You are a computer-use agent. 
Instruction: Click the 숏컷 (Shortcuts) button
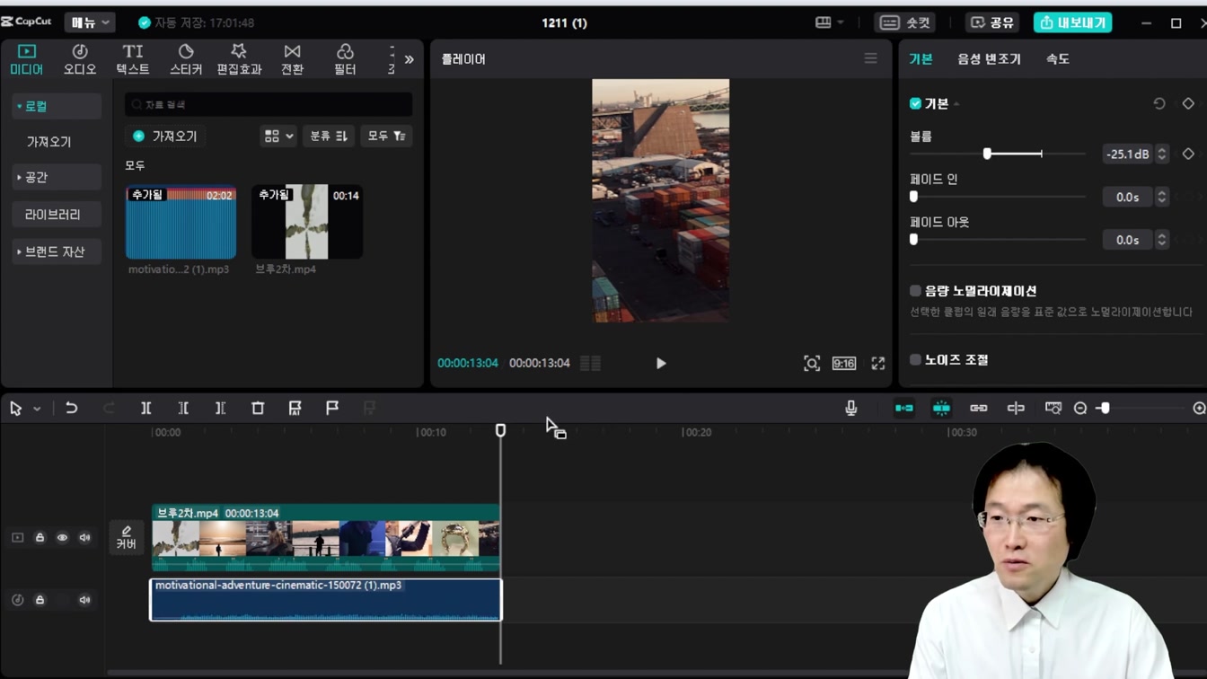(x=905, y=22)
